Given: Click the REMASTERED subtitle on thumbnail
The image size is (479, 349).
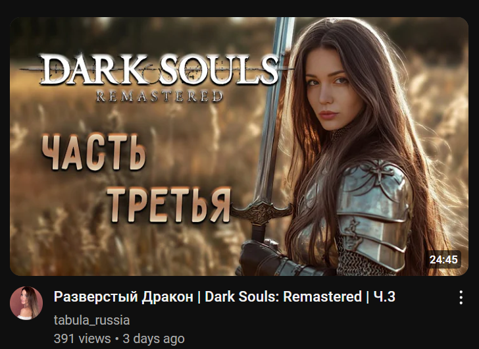Looking at the screenshot, I should tap(159, 96).
